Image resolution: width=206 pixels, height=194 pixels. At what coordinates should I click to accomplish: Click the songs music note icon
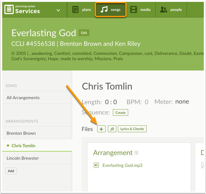pos(104,9)
